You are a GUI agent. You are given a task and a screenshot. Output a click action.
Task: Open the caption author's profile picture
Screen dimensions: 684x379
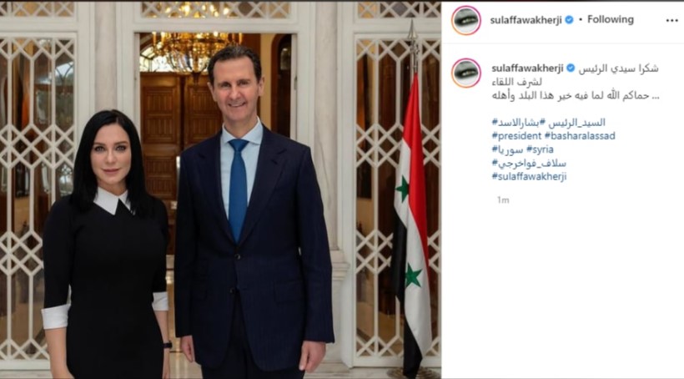point(466,73)
